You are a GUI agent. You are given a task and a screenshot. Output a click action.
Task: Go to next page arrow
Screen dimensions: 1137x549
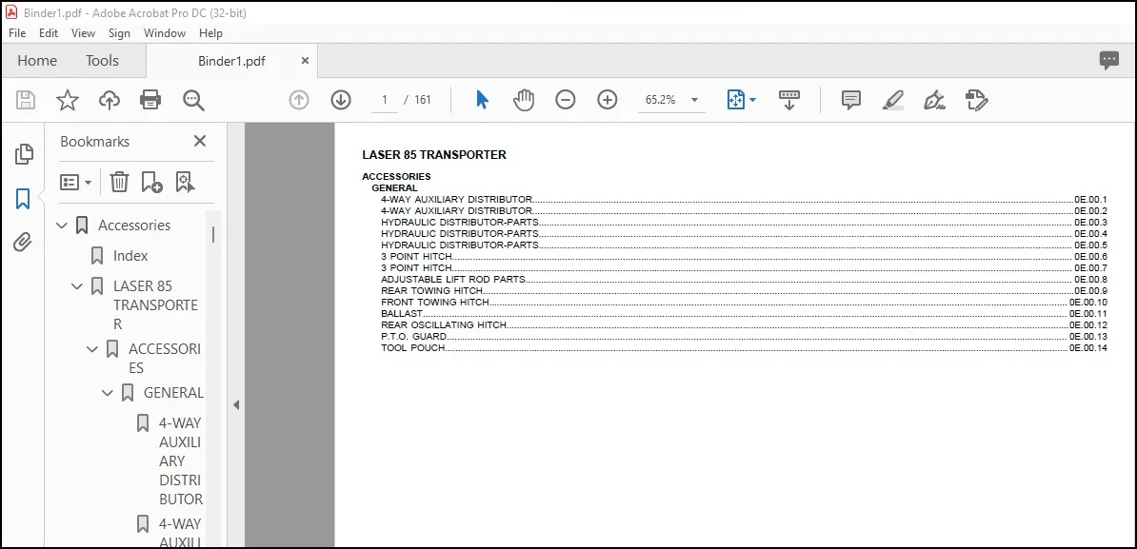tap(341, 100)
